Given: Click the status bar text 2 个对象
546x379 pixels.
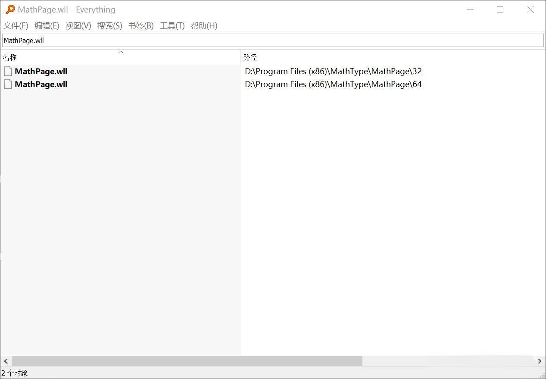Looking at the screenshot, I should [15, 373].
